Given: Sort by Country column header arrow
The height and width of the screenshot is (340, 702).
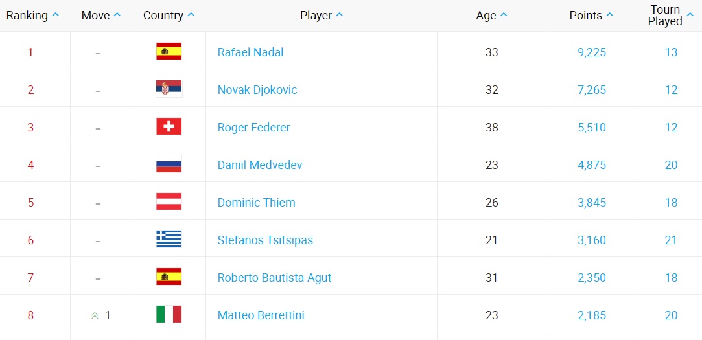Looking at the screenshot, I should click(x=191, y=16).
